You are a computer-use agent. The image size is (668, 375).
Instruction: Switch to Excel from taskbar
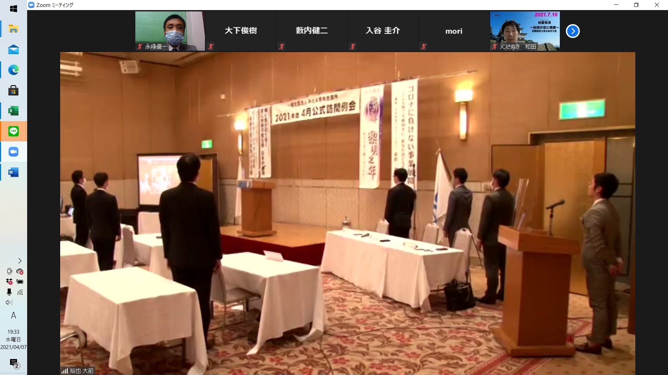[14, 111]
